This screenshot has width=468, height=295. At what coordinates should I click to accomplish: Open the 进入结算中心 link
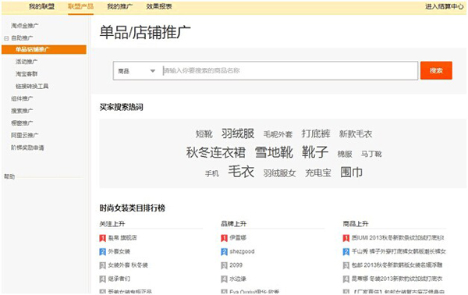[444, 6]
